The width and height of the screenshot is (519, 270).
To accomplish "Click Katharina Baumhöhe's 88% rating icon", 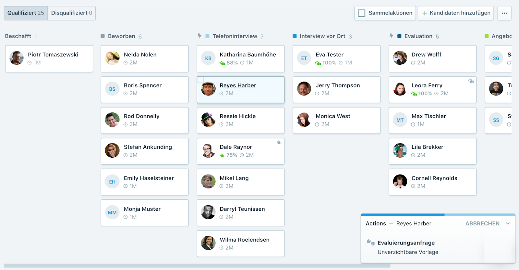I will 222,63.
